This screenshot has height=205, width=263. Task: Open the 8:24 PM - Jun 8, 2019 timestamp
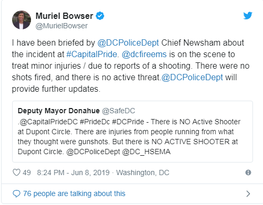click(x=73, y=172)
